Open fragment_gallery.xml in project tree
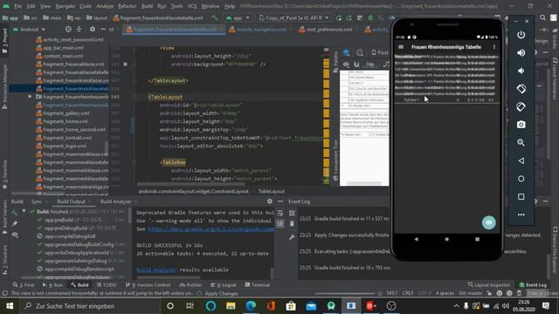 coord(66,113)
